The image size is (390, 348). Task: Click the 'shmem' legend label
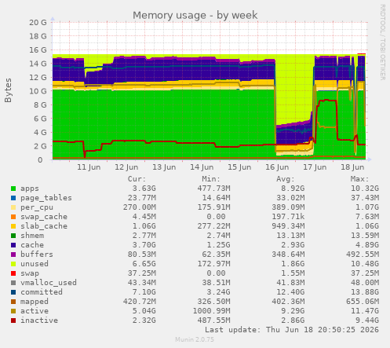32,236
